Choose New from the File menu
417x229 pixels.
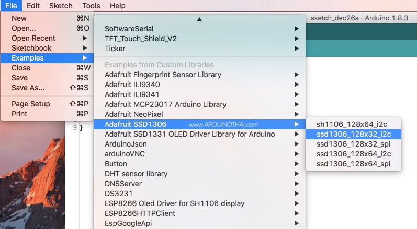[47, 18]
